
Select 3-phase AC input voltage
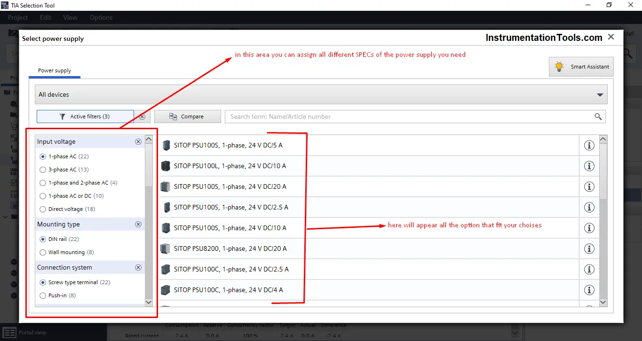[43, 170]
